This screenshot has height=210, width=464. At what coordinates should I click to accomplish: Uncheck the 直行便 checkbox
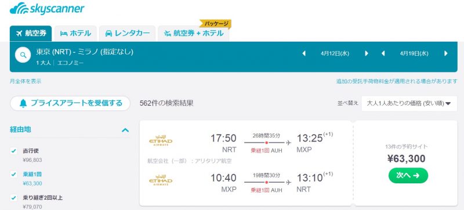click(x=13, y=151)
